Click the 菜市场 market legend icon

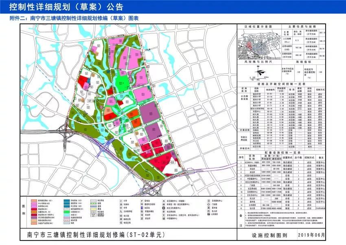(x=208, y=207)
